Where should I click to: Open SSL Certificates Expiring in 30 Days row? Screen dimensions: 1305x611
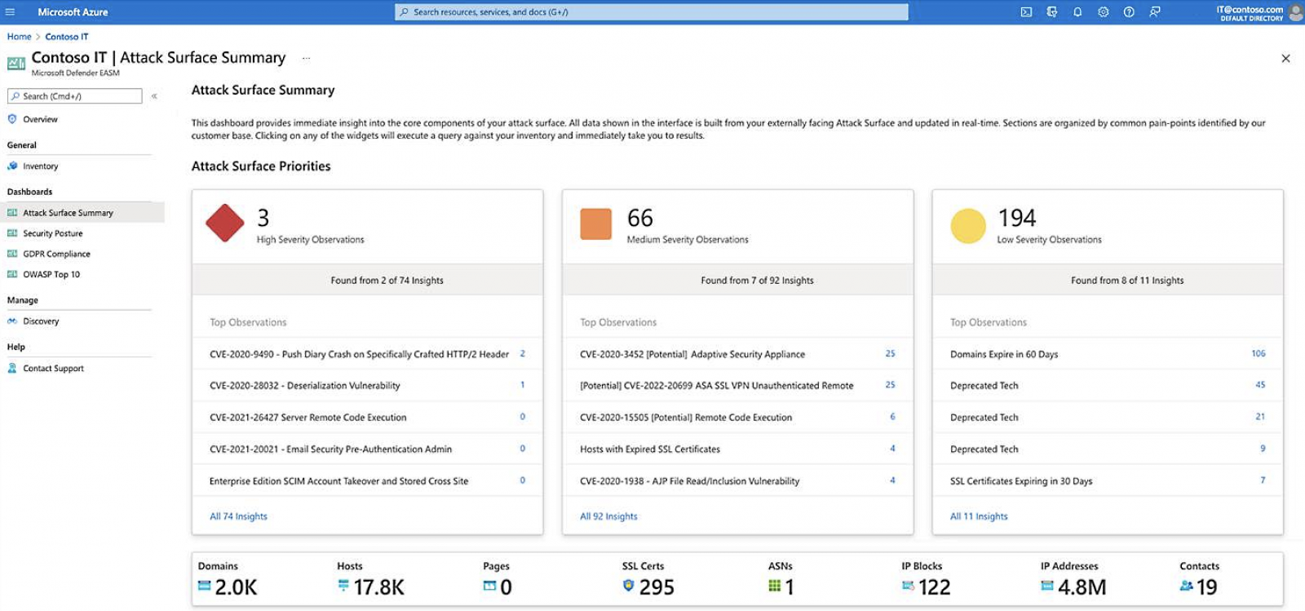[x=1108, y=480]
